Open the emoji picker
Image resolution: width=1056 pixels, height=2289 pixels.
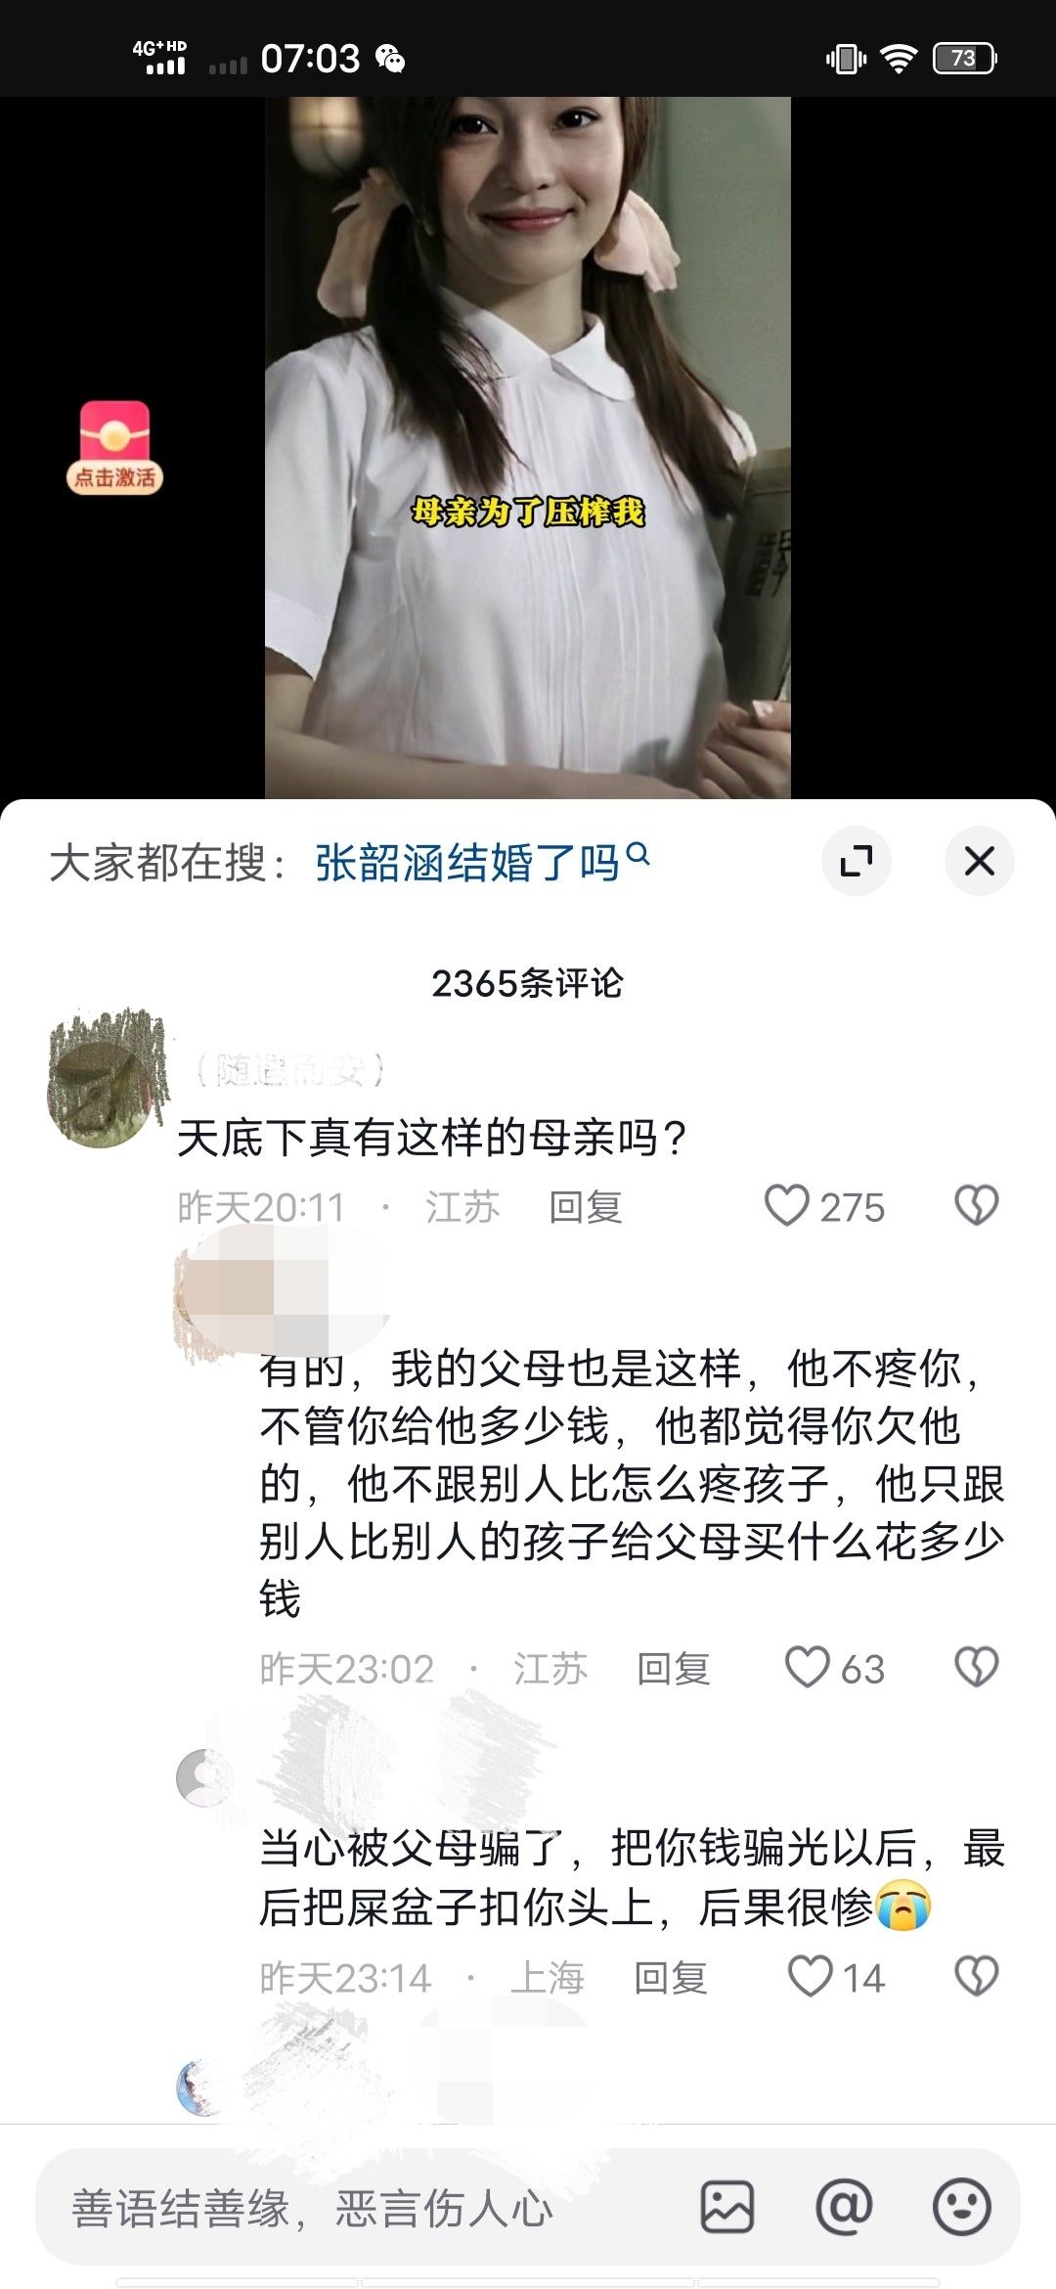click(x=962, y=2208)
